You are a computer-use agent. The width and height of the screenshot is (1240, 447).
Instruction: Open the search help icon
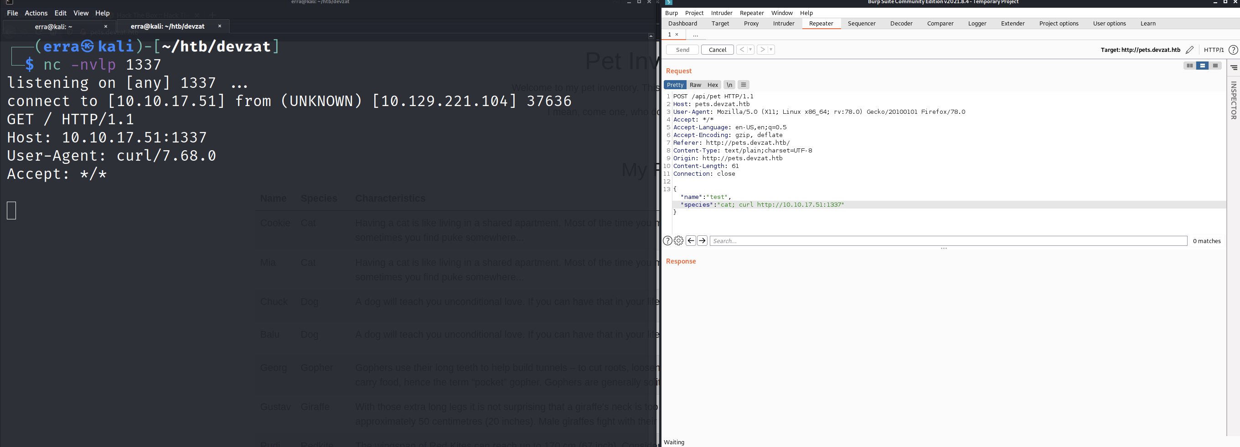pyautogui.click(x=668, y=241)
